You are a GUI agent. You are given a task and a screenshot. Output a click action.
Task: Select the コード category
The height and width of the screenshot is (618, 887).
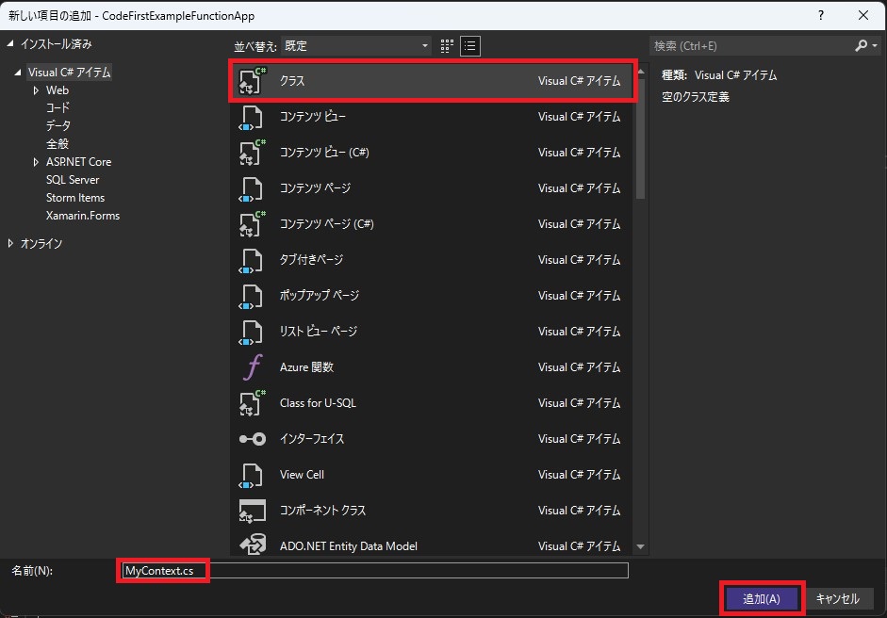tap(57, 107)
